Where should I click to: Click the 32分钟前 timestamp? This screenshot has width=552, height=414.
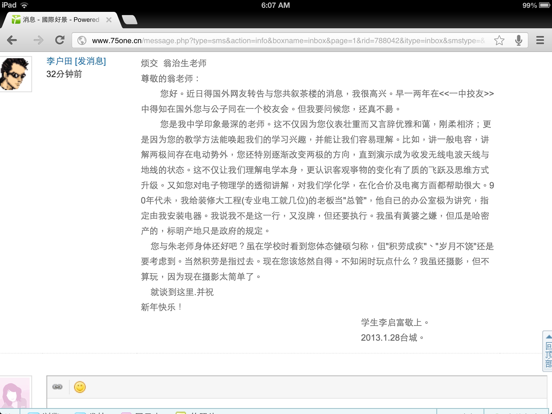(64, 74)
